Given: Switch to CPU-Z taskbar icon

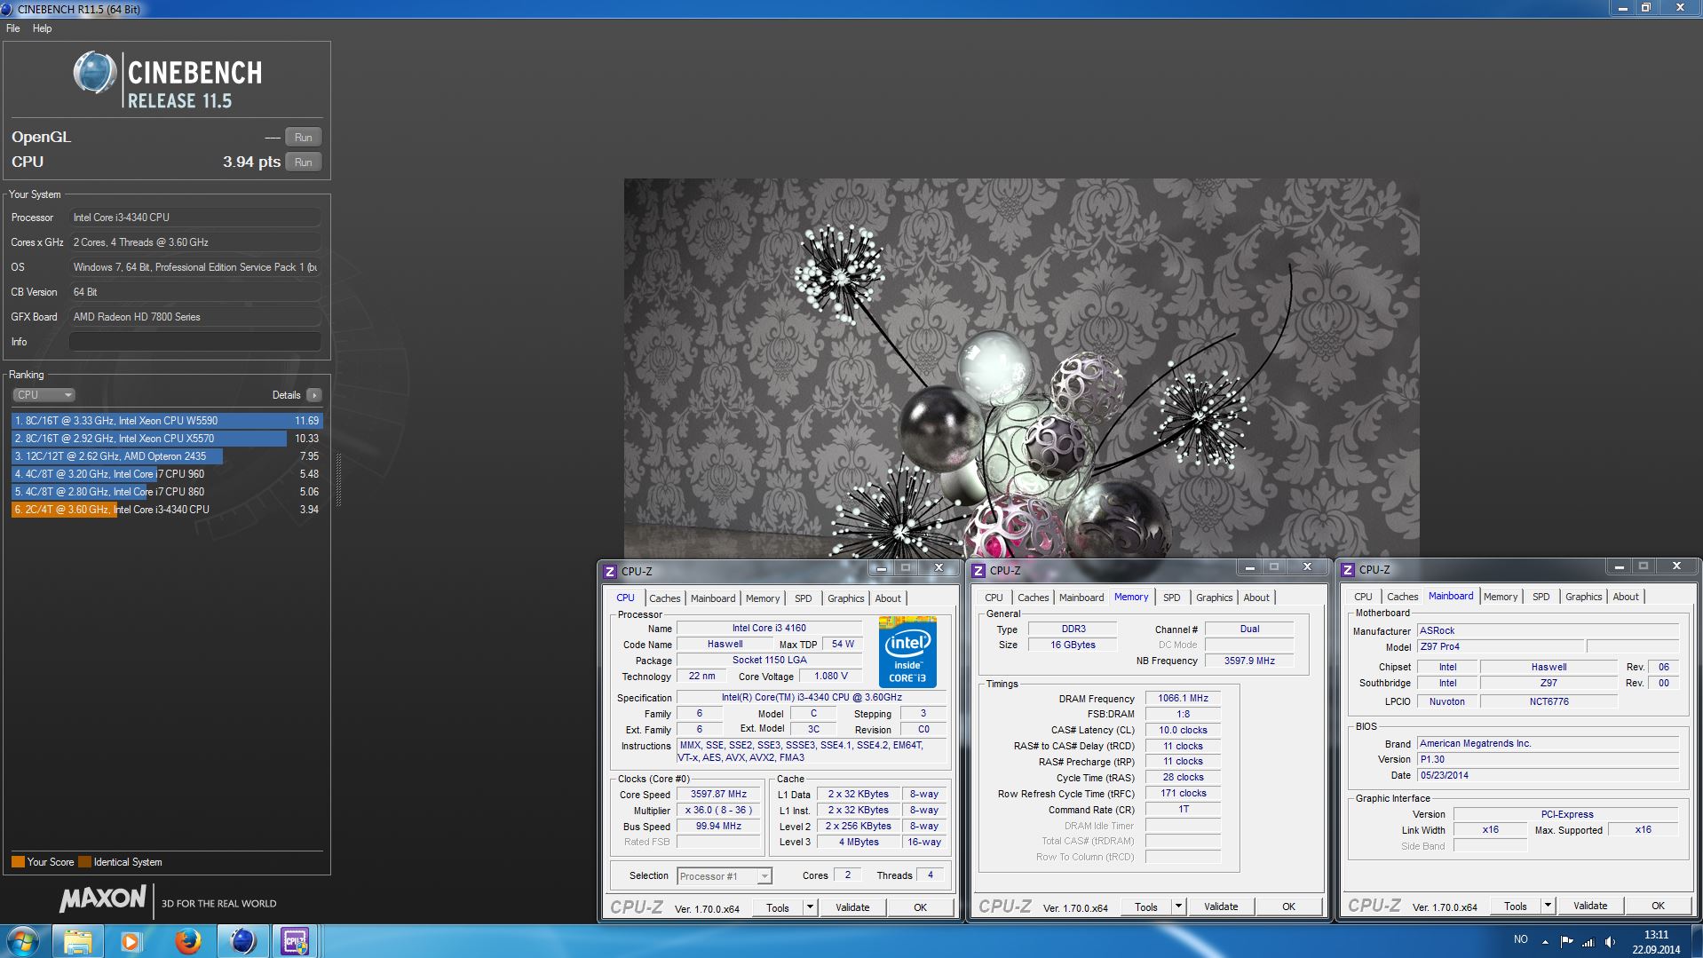Looking at the screenshot, I should coord(296,941).
